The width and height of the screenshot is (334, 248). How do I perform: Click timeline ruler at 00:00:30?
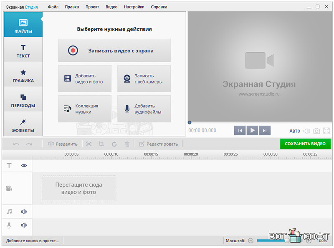click(x=270, y=154)
